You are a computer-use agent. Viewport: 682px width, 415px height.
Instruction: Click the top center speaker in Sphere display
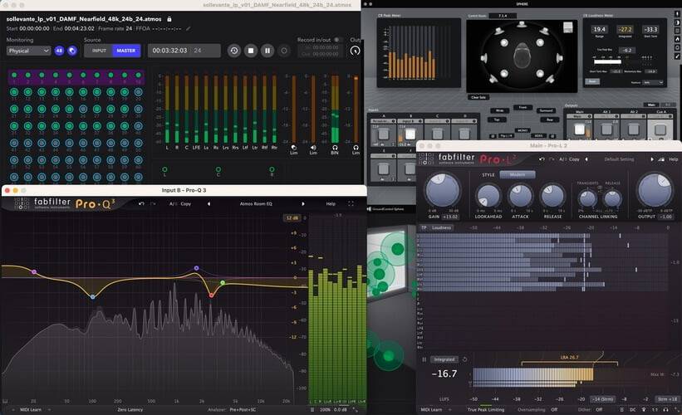(x=522, y=25)
